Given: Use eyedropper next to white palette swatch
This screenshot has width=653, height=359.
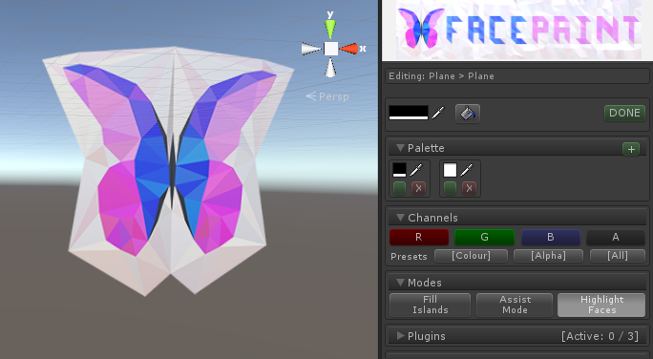Looking at the screenshot, I should coord(467,170).
